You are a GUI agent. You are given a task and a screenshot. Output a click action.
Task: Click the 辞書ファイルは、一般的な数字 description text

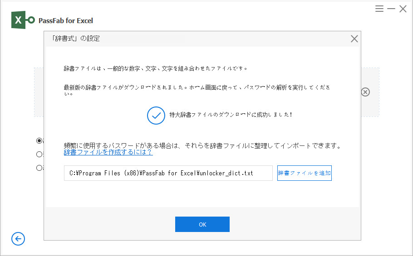pyautogui.click(x=155, y=68)
